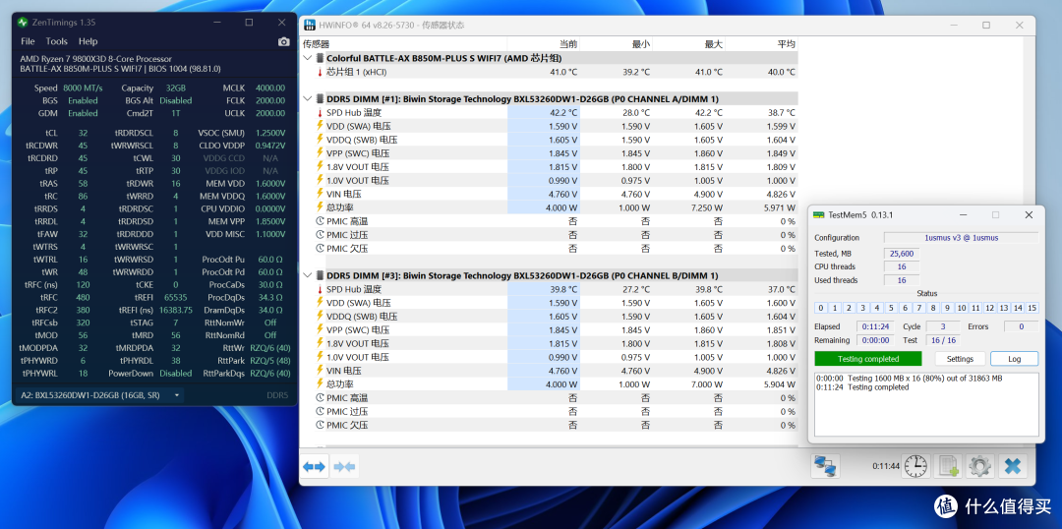Click Log button in TestMem5
Image resolution: width=1062 pixels, height=529 pixels.
coord(1014,359)
